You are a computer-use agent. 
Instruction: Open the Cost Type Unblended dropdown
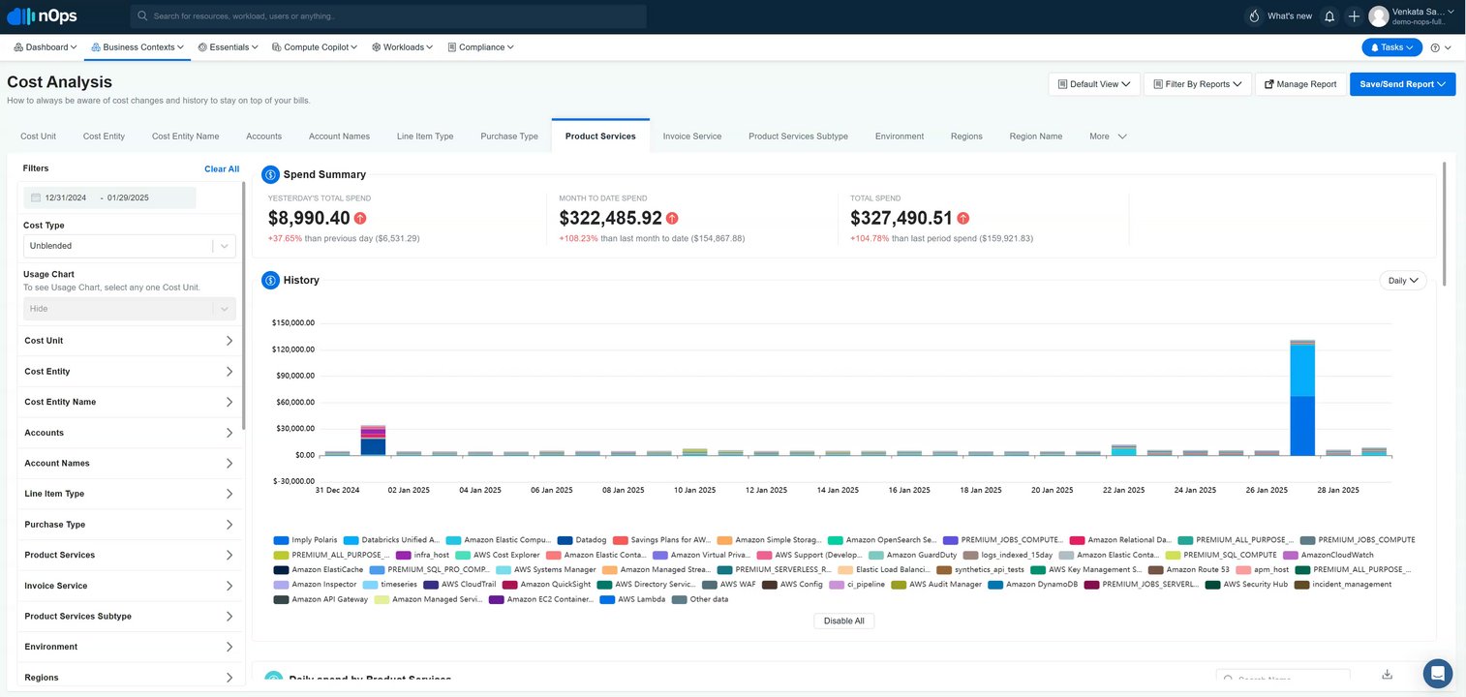pos(129,246)
